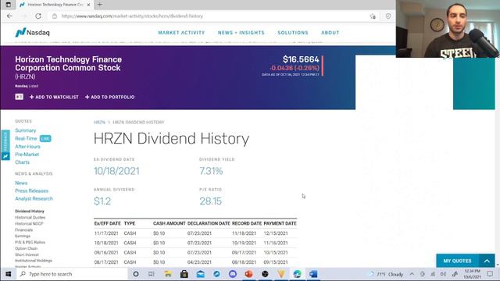
Task: Click the HRZN breadcrumb link
Action: pyautogui.click(x=99, y=123)
